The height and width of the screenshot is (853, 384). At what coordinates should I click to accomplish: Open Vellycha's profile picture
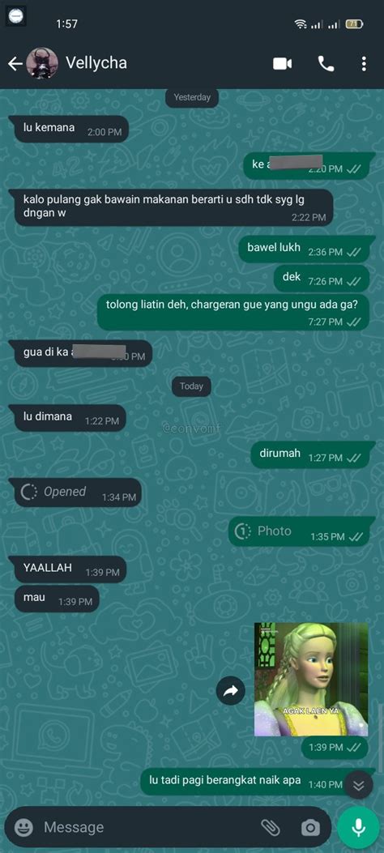click(42, 64)
